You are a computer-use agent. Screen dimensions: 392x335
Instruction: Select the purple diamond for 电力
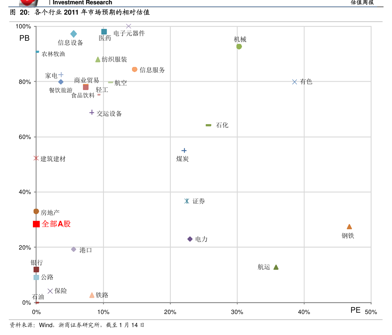tap(190, 239)
